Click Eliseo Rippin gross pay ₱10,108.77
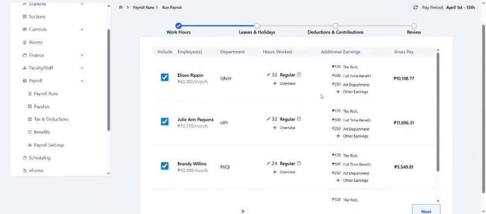486x214 pixels. point(403,78)
